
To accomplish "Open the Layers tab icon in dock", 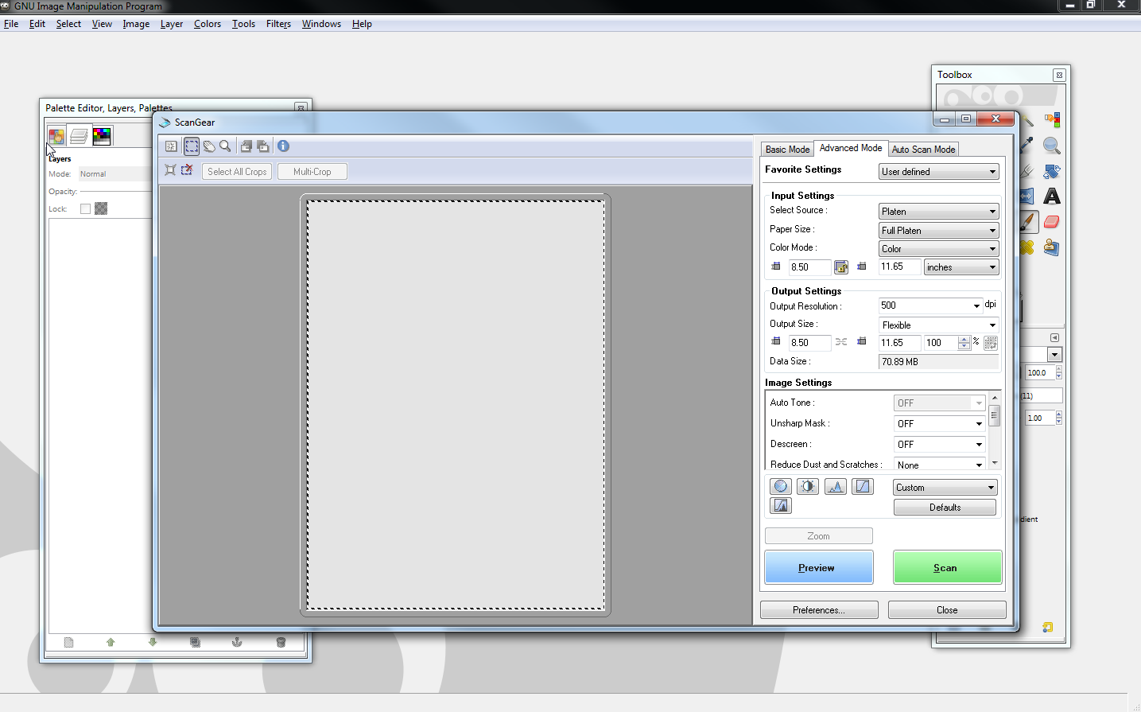I will click(79, 136).
